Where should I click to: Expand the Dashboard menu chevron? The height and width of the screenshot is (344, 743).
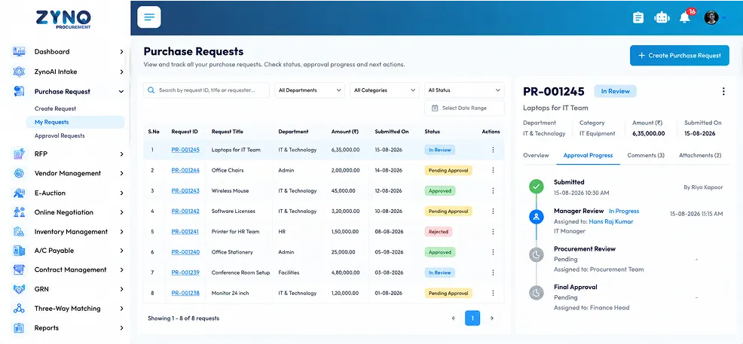click(121, 52)
